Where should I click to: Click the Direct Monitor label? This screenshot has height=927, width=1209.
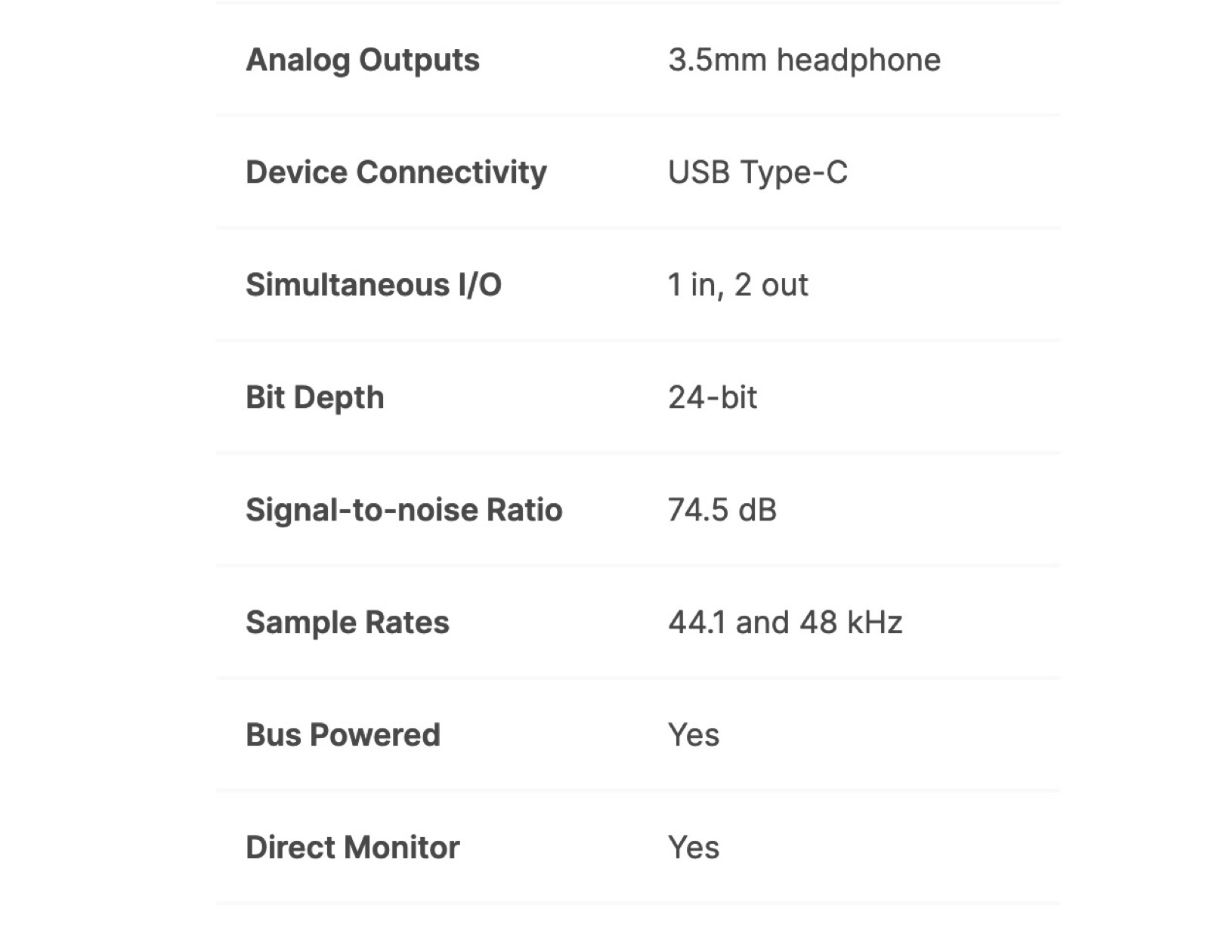pos(352,848)
